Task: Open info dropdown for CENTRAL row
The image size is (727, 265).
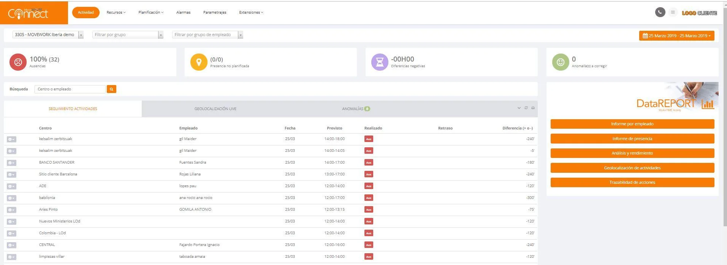Action: tap(11, 245)
